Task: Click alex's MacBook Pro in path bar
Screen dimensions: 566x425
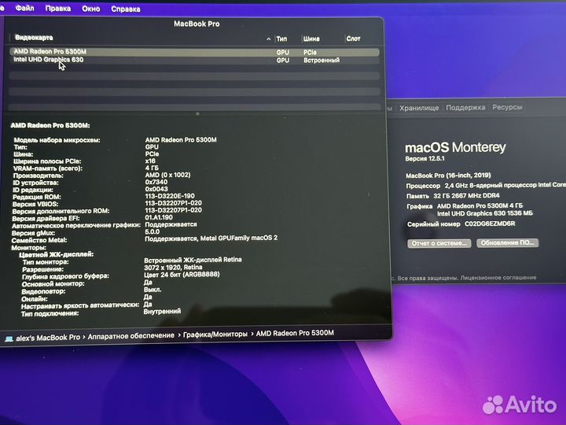Action: tap(48, 338)
